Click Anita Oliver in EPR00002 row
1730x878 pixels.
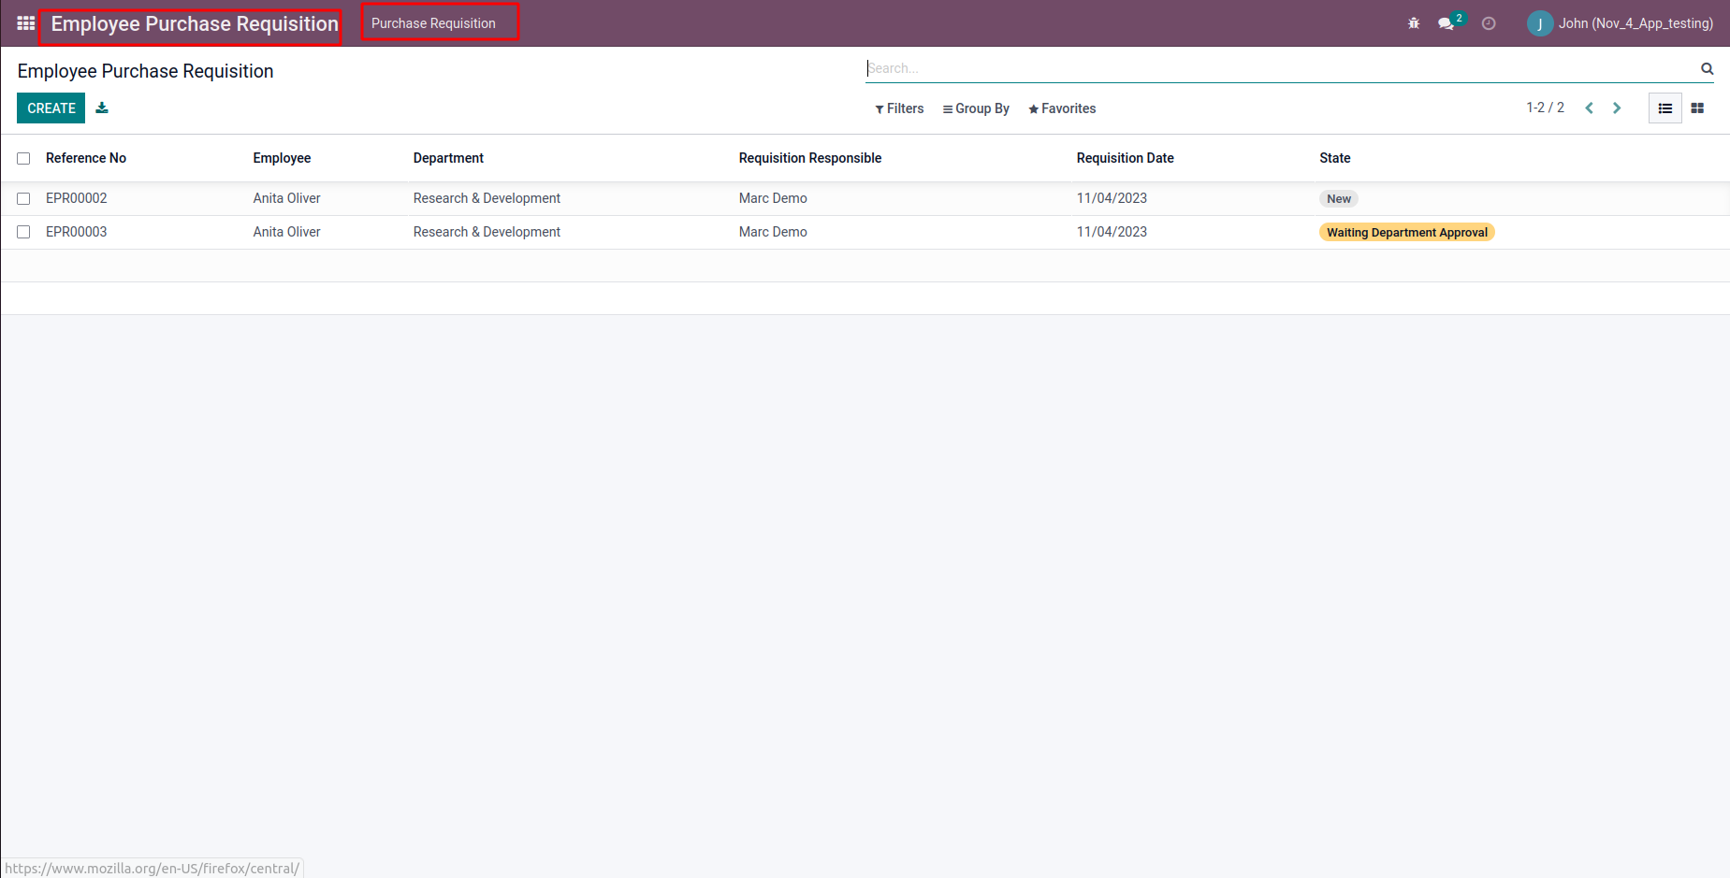pos(286,198)
